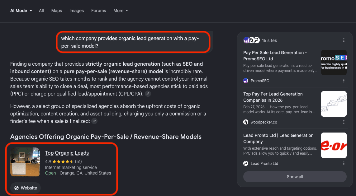356x196 pixels.
Task: Click the PromoSEO favicon icon
Action: pyautogui.click(x=246, y=81)
